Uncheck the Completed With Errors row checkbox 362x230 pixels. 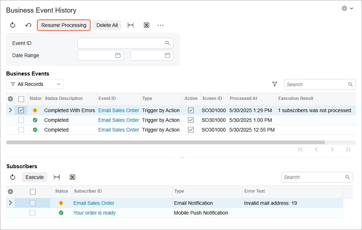[21, 110]
